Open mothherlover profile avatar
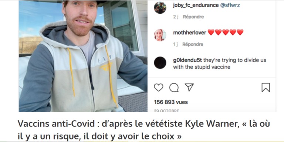This screenshot has height=142, width=284. (x=160, y=35)
